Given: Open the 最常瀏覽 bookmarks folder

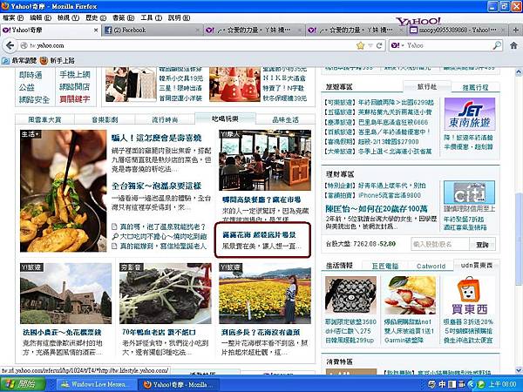Looking at the screenshot, I should pos(19,61).
